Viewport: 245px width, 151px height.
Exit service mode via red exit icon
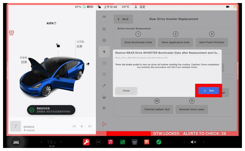click(x=104, y=124)
